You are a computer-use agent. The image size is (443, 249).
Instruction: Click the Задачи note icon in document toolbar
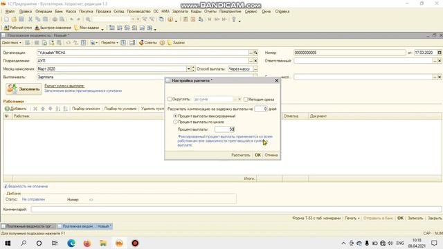170,43
